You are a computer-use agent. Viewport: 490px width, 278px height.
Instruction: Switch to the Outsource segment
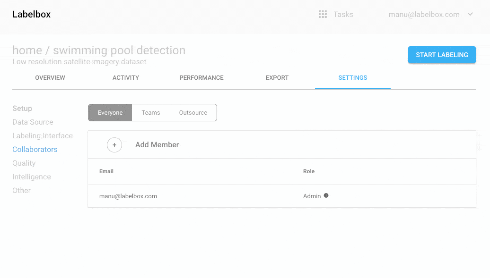[x=193, y=113]
